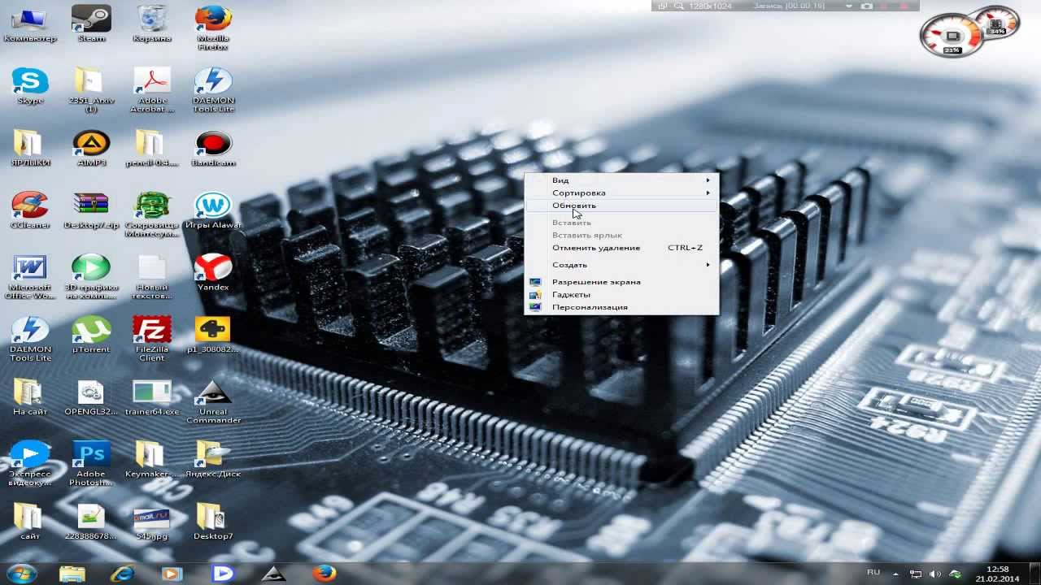Select the CCleaner desktop shortcut
This screenshot has width=1041, height=585.
click(x=30, y=210)
